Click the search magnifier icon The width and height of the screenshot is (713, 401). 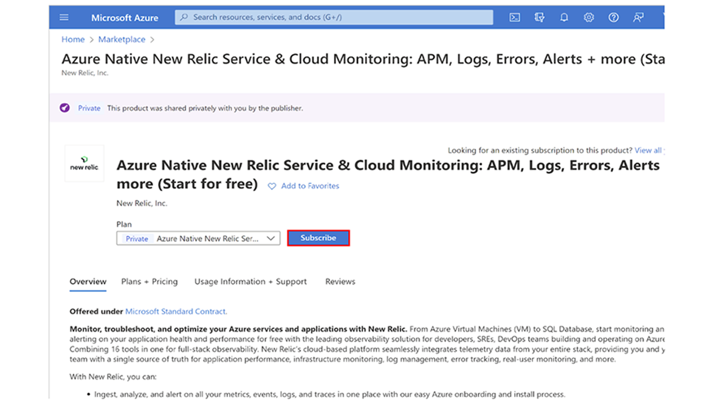pyautogui.click(x=184, y=17)
